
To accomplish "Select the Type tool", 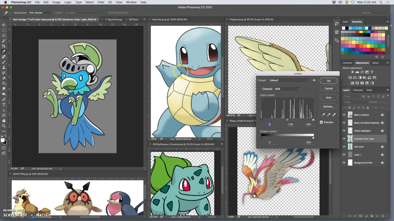I will (x=4, y=105).
